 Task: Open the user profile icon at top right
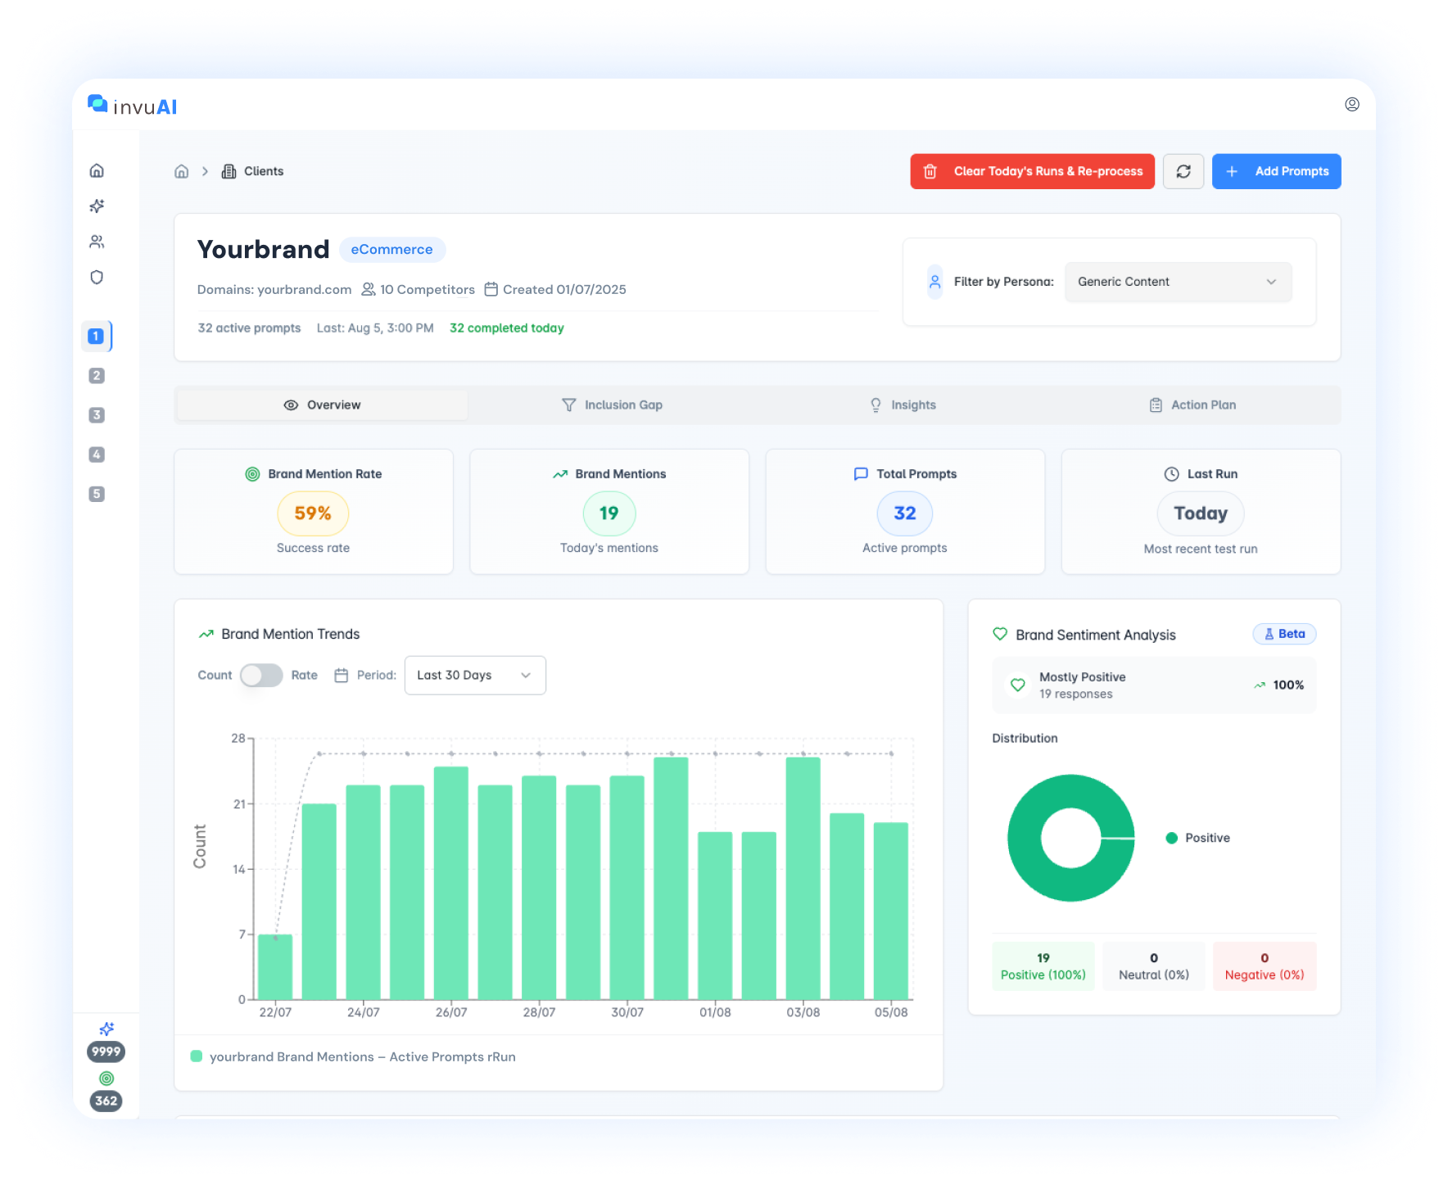[1351, 104]
